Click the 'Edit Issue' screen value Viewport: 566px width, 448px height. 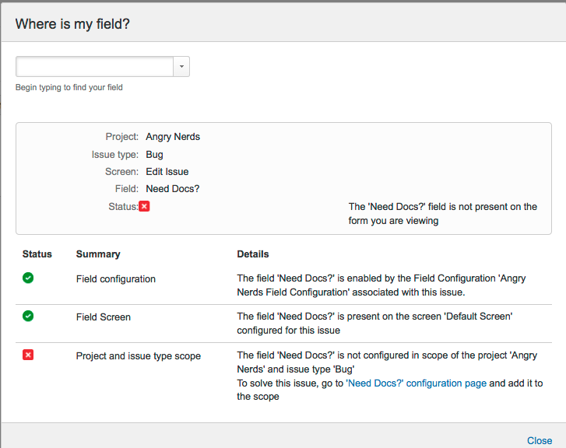167,172
